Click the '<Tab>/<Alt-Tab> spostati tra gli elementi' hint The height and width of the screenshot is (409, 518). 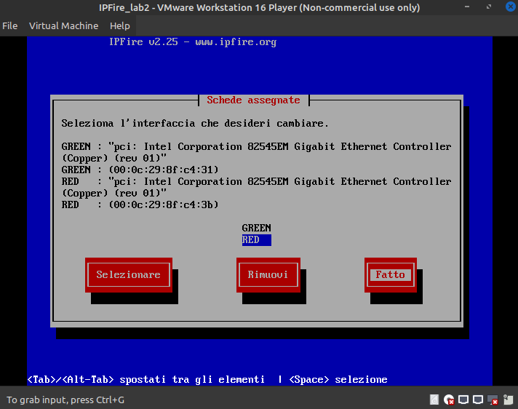(146, 380)
